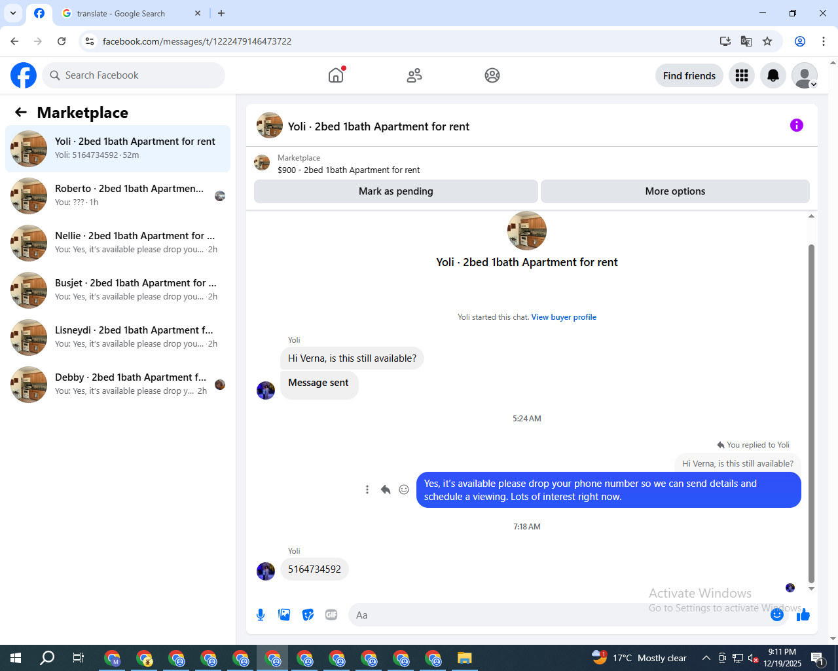Open more options for the blue message
Screen dimensions: 838x671
point(367,489)
